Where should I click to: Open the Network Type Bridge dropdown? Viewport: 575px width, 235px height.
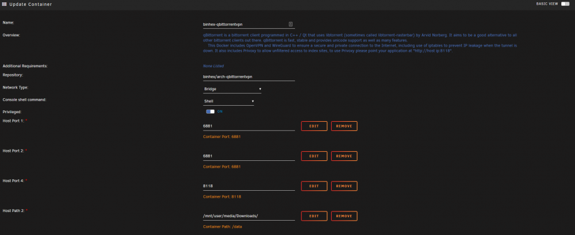tap(232, 88)
